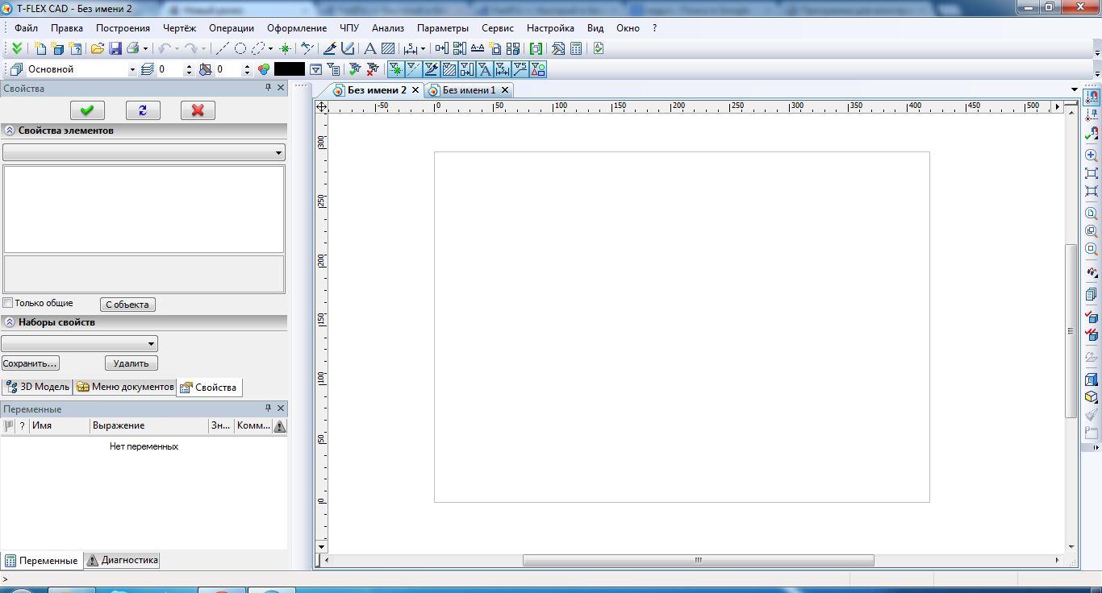This screenshot has width=1102, height=593.
Task: Open the 'Файл' menu
Action: coord(26,27)
